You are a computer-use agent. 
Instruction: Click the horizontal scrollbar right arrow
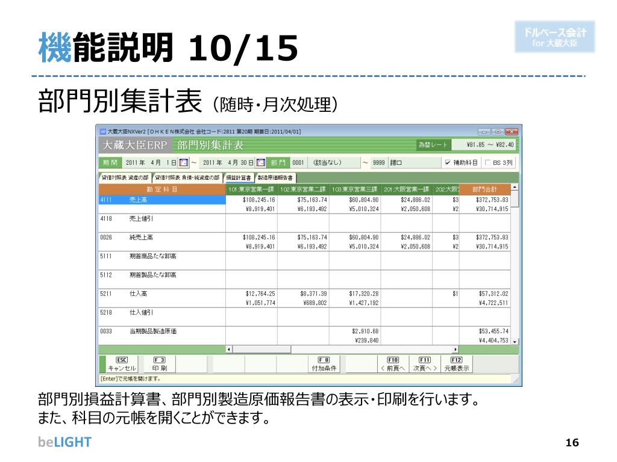[x=456, y=349]
